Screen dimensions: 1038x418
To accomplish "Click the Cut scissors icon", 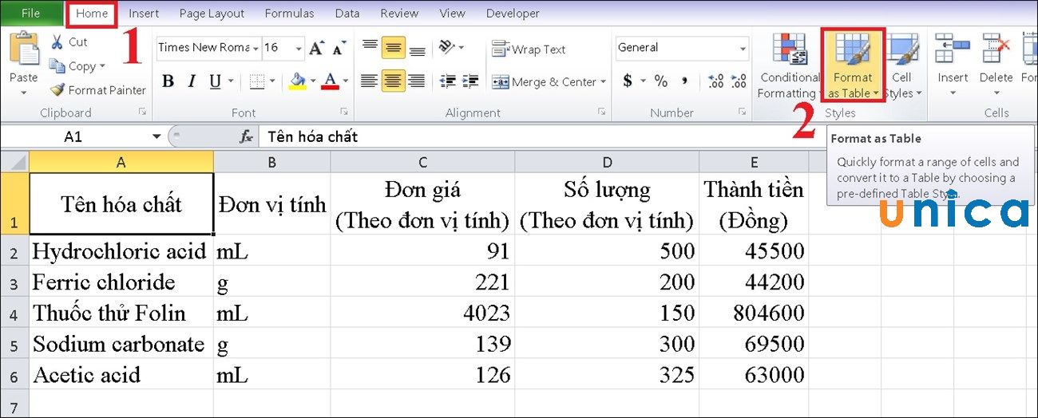I will [x=57, y=42].
